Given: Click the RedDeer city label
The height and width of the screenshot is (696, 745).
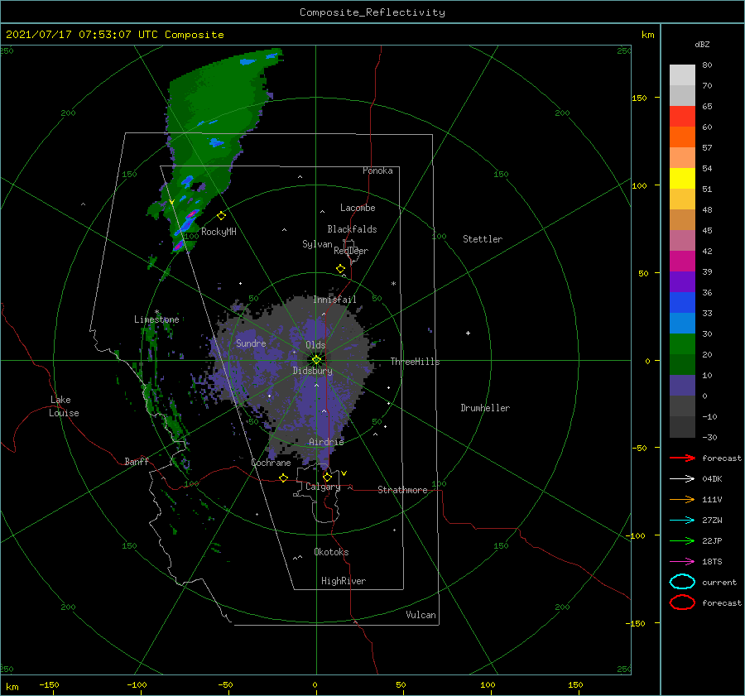Looking at the screenshot, I should pos(351,251).
